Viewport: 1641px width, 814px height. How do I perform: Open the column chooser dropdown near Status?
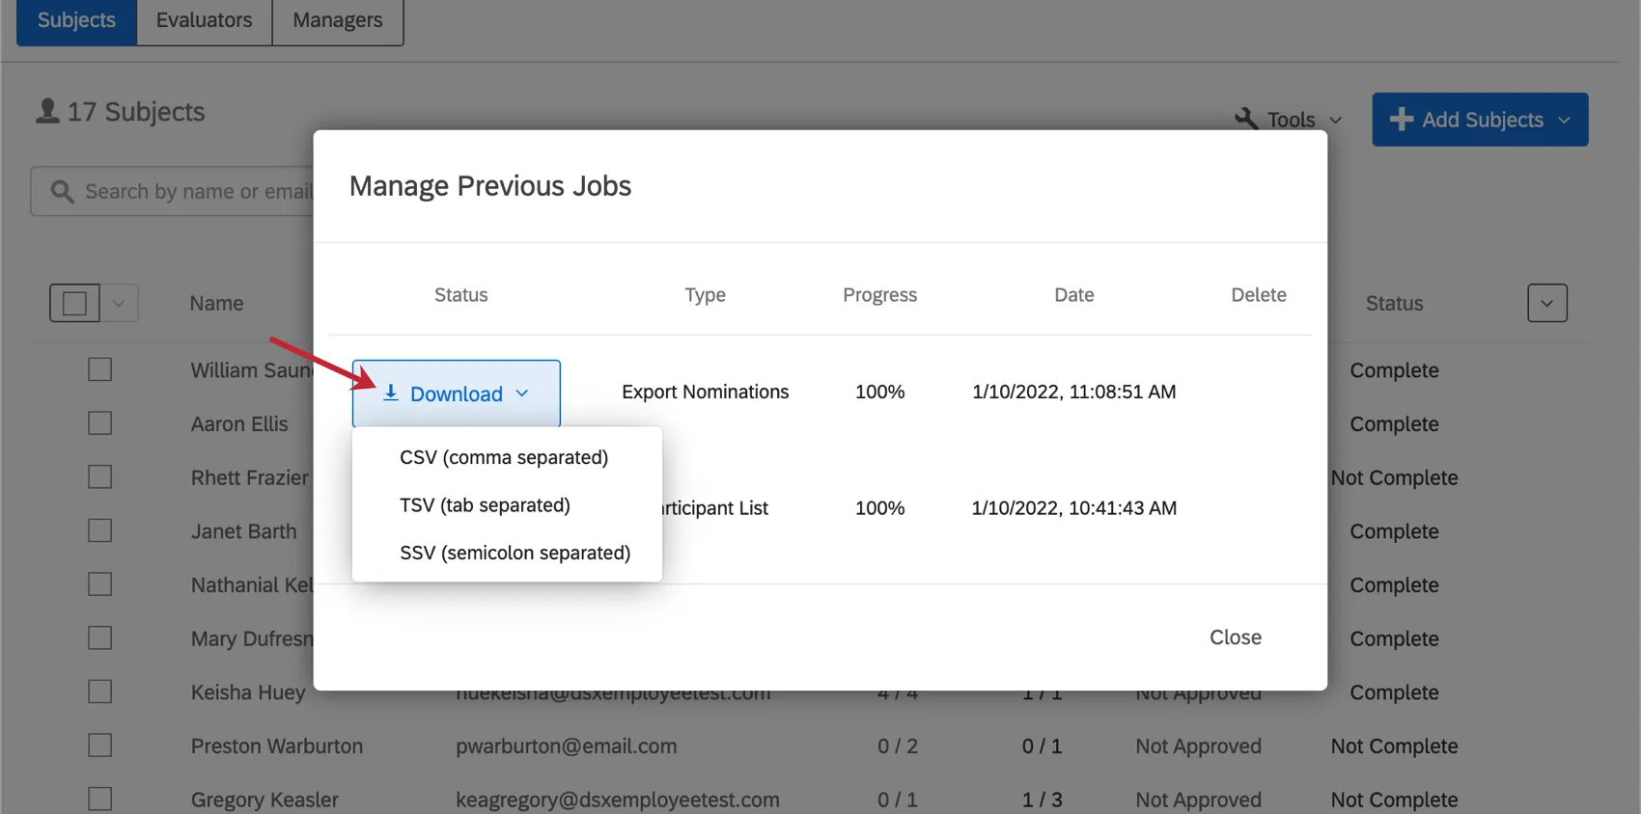pos(1546,303)
